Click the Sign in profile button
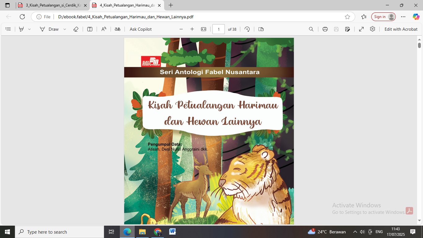This screenshot has height=238, width=423. [x=383, y=17]
